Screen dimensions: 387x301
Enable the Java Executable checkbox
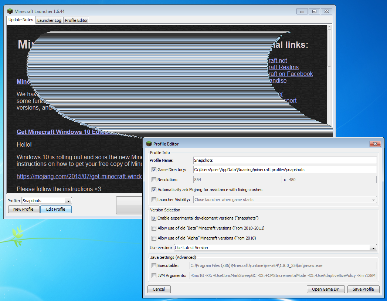click(154, 266)
